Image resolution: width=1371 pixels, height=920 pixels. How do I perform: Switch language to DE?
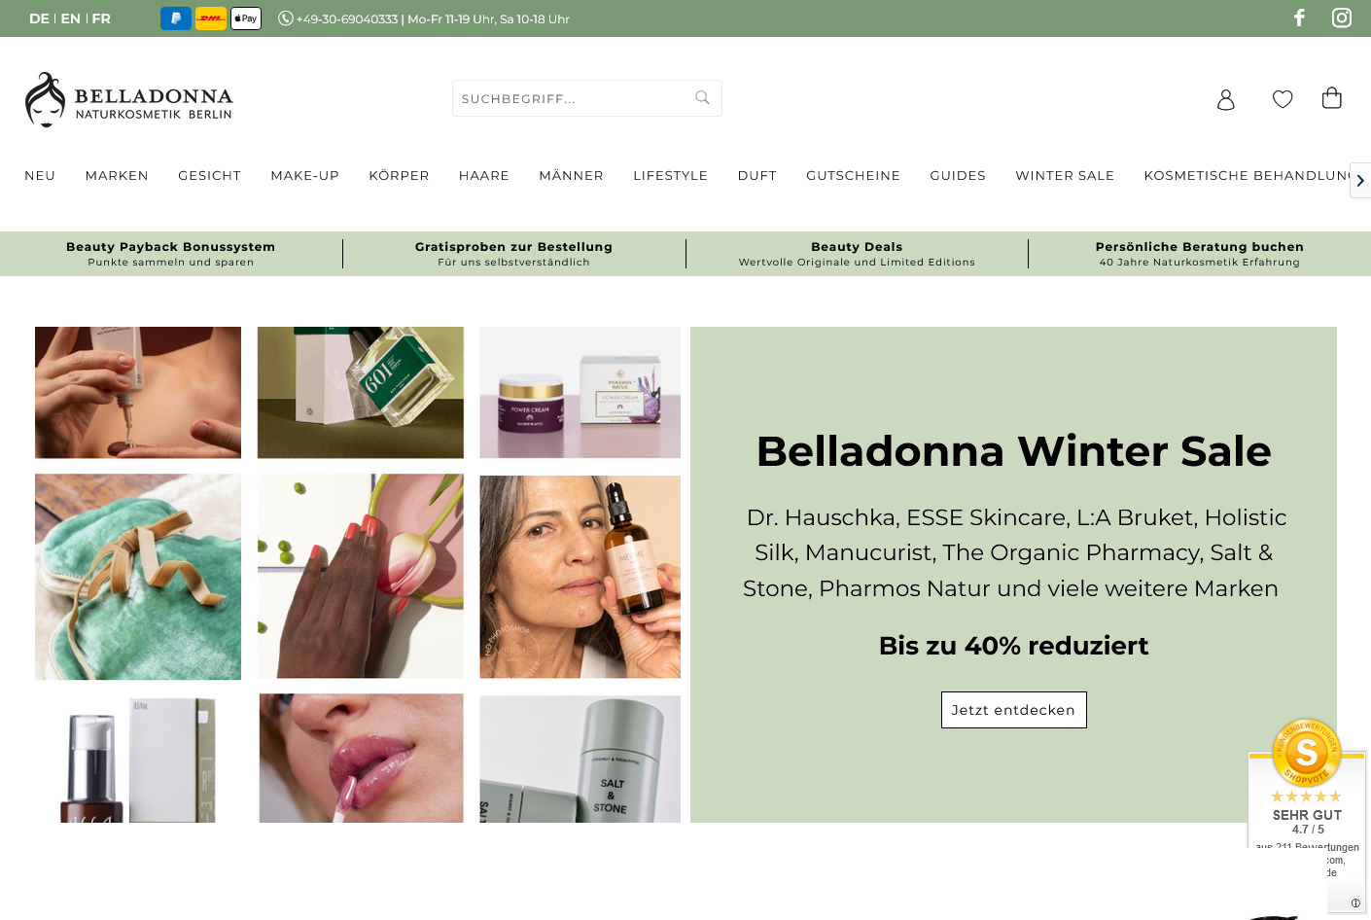(x=39, y=18)
